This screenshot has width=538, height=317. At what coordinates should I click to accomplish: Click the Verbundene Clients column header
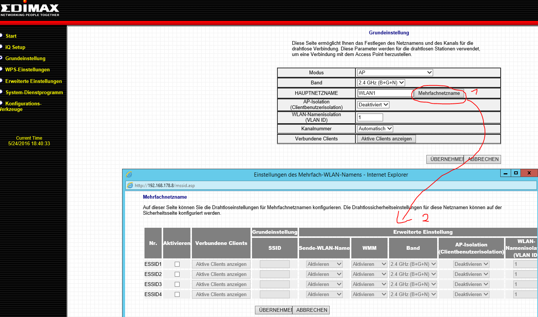point(221,243)
